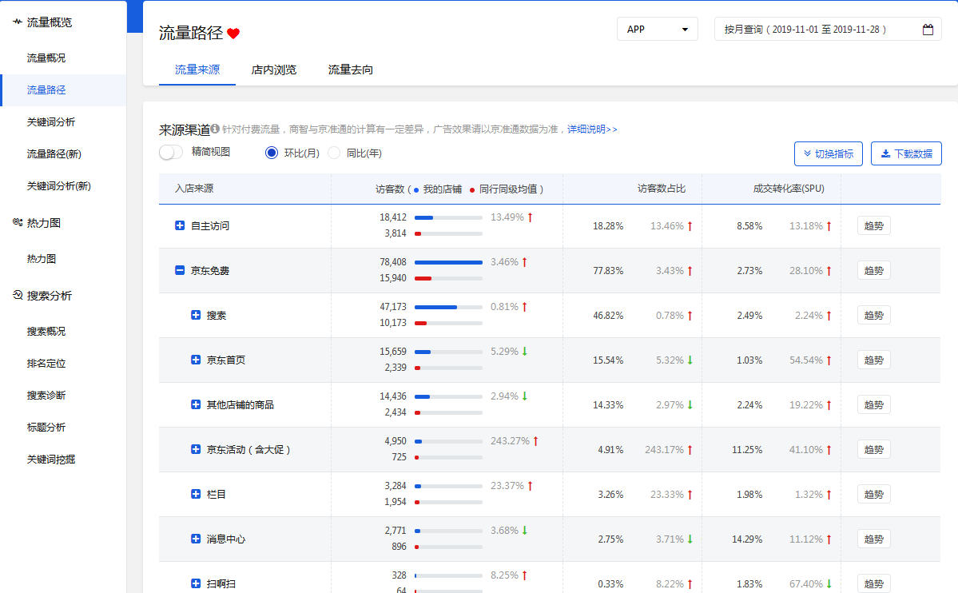Screen dimensions: 958x593
Task: Expand the 京东首页 source row
Action: tap(196, 360)
